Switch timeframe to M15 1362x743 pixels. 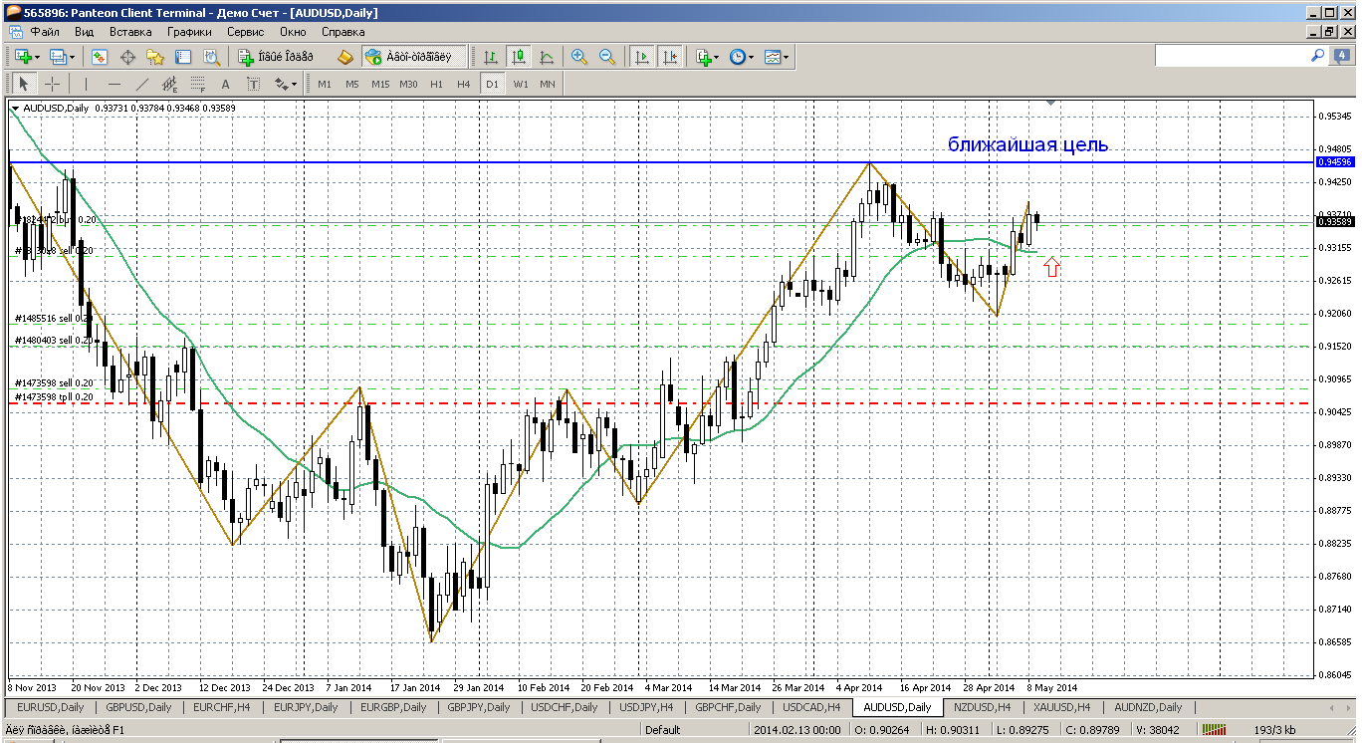click(380, 84)
